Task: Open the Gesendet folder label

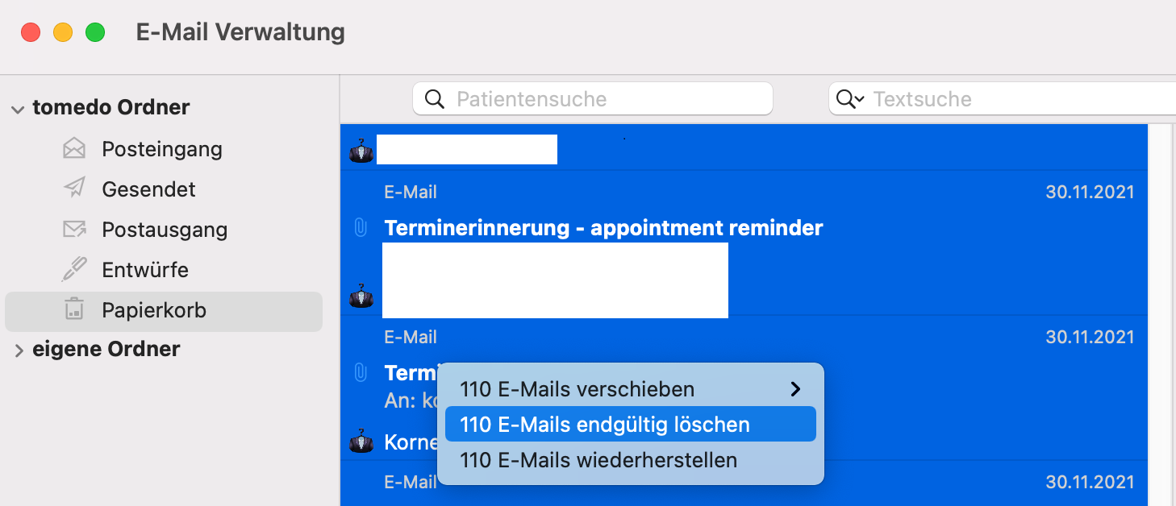Action: (149, 189)
